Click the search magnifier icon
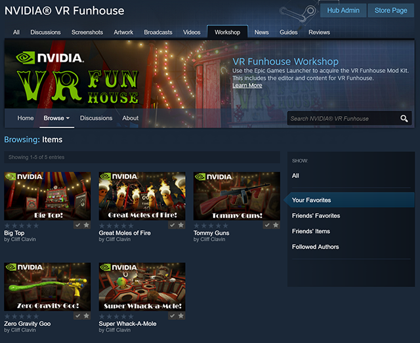Image resolution: width=420 pixels, height=343 pixels. (x=404, y=118)
